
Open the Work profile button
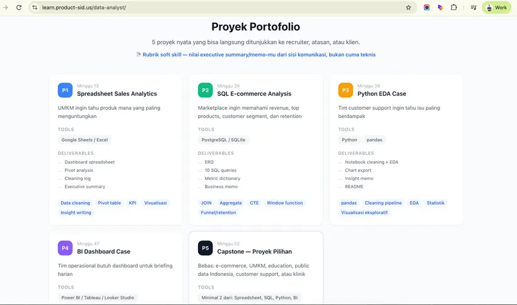pyautogui.click(x=497, y=8)
